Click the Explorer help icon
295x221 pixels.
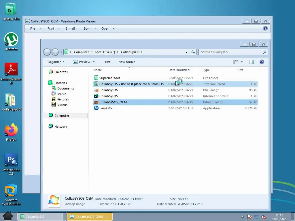pyautogui.click(x=262, y=62)
